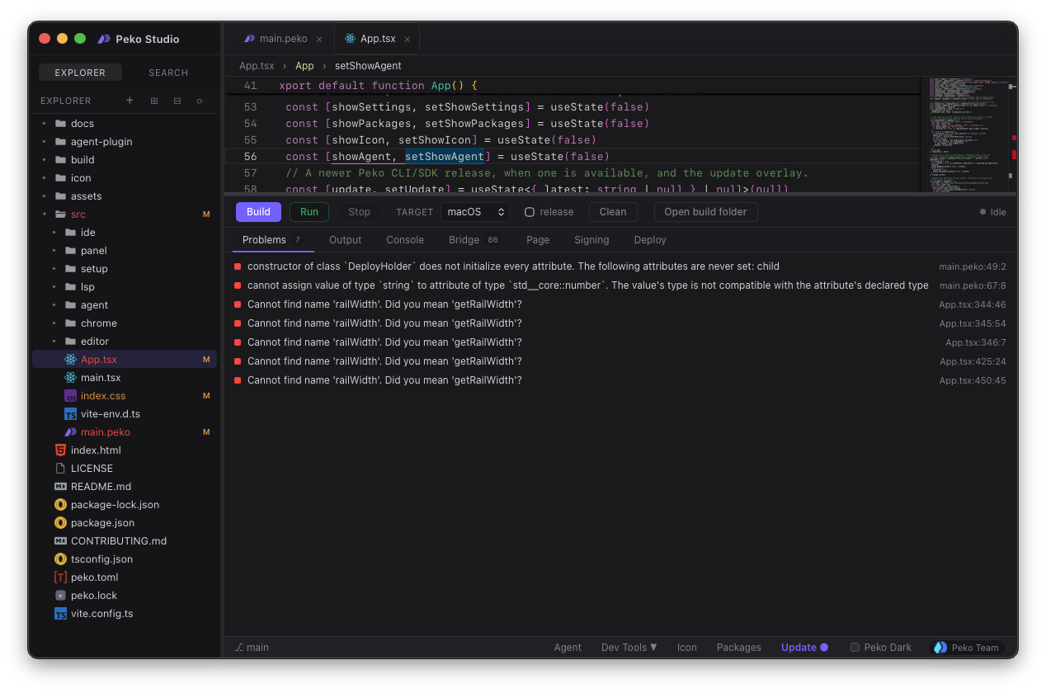Click Icon in the status bar
1046x693 pixels.
click(687, 648)
